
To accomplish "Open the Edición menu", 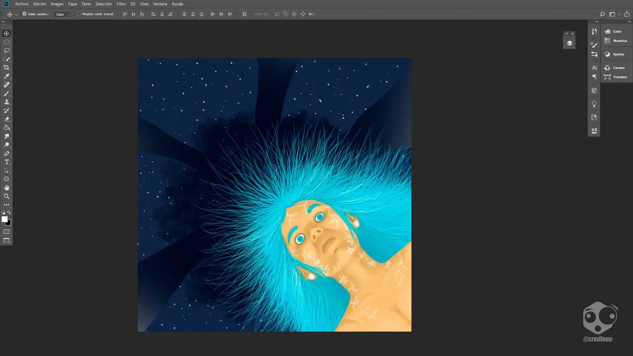I will coord(40,4).
